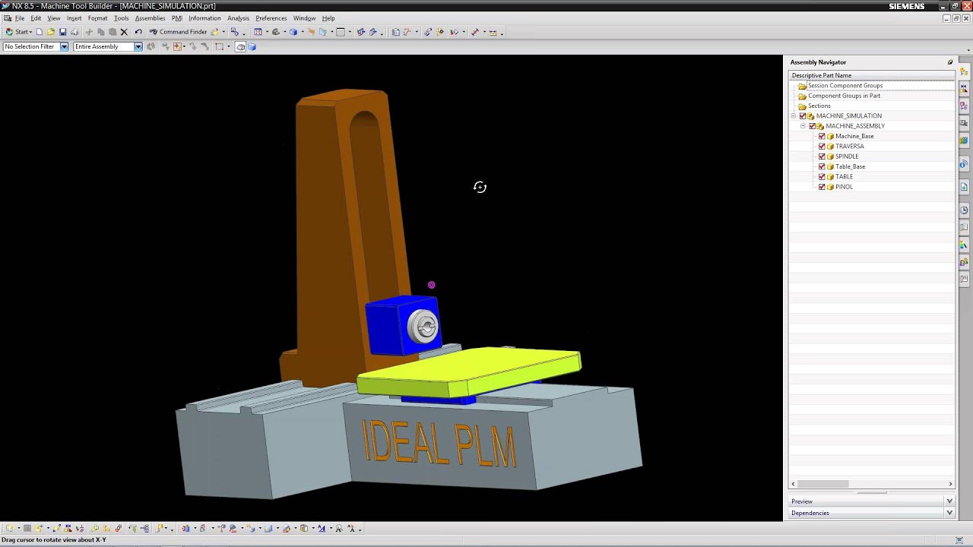The image size is (973, 547).
Task: Open the File menu
Action: click(x=20, y=18)
